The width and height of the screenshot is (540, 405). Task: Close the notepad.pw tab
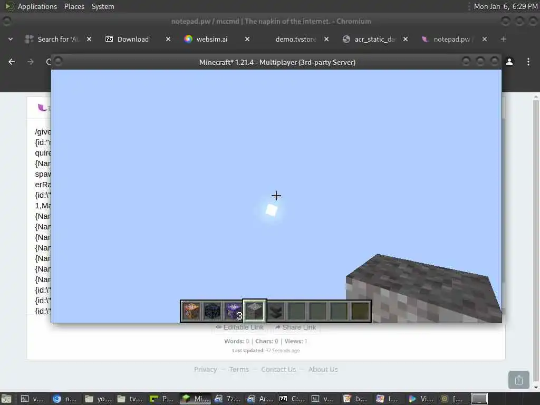[485, 39]
